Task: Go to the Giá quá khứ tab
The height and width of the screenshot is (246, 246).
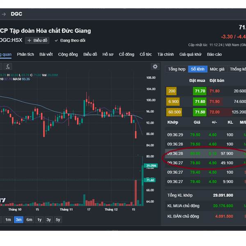Action: [x=190, y=54]
